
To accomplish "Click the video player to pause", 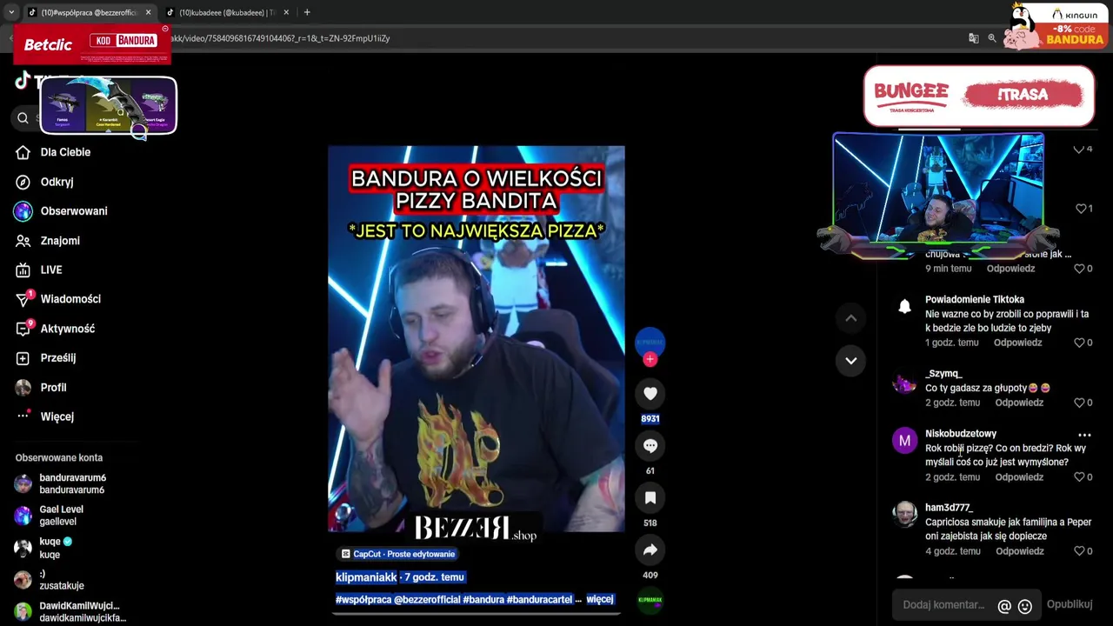I will click(476, 339).
